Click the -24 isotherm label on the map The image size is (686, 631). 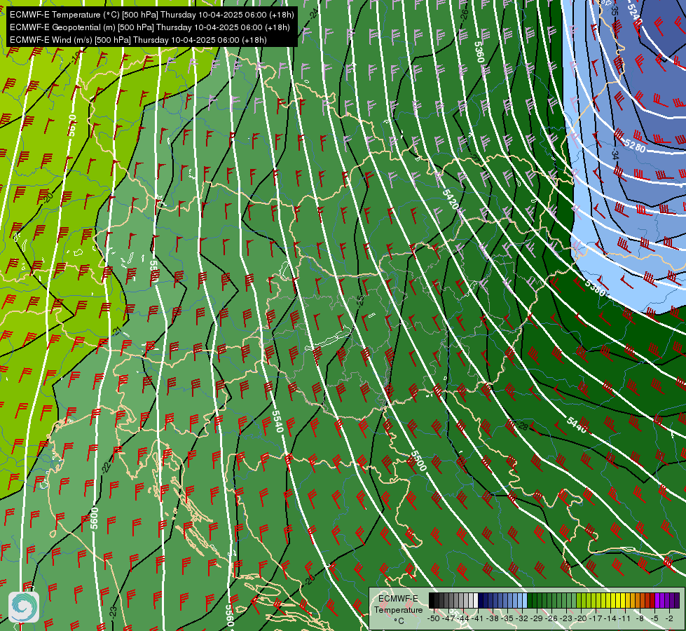click(x=314, y=13)
